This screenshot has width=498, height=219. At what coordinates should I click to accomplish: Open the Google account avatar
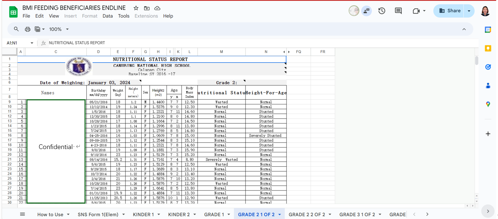point(485,11)
